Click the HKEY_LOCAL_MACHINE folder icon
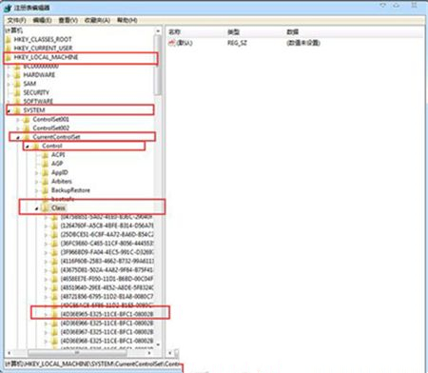The image size is (428, 373). click(x=9, y=57)
